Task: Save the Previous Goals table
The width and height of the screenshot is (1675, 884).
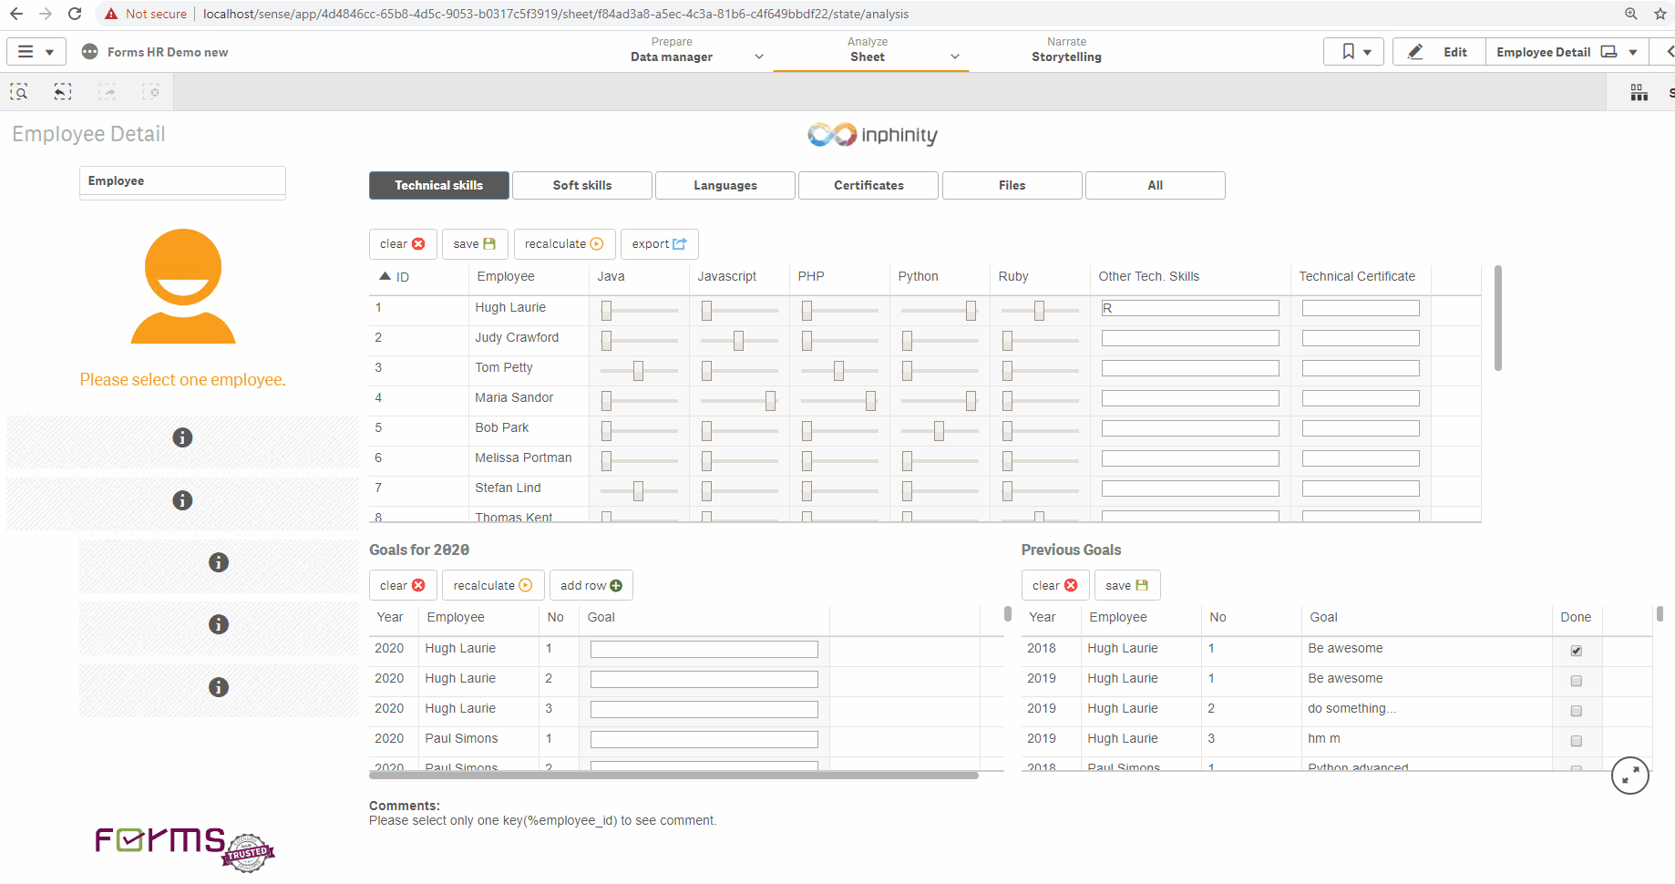Action: [1127, 585]
